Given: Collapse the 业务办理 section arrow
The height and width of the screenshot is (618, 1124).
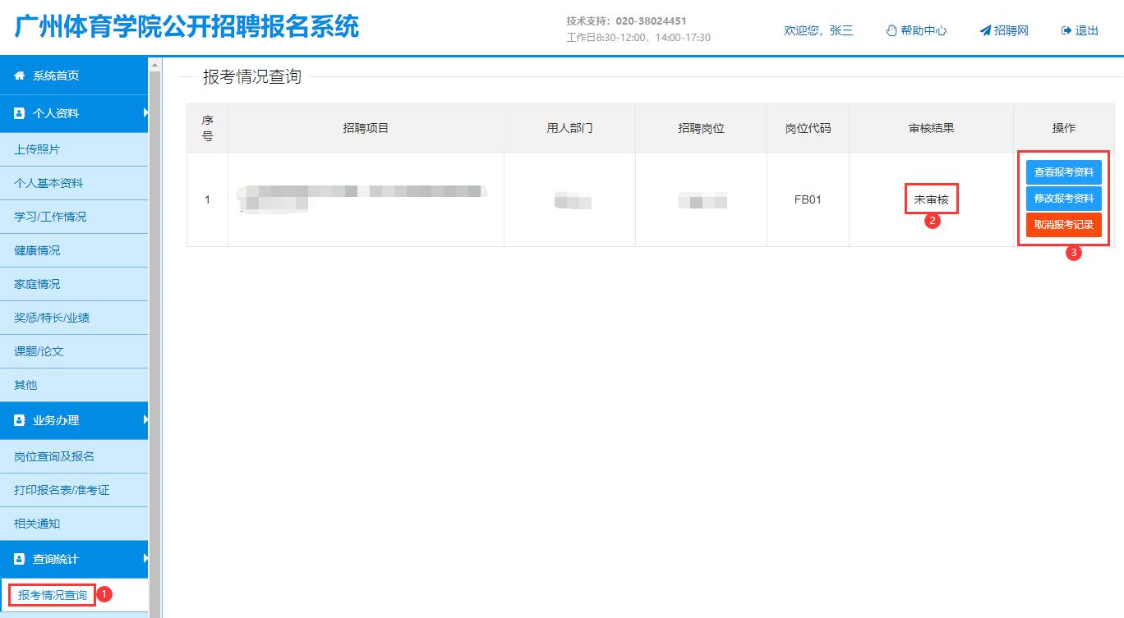Looking at the screenshot, I should [x=145, y=419].
